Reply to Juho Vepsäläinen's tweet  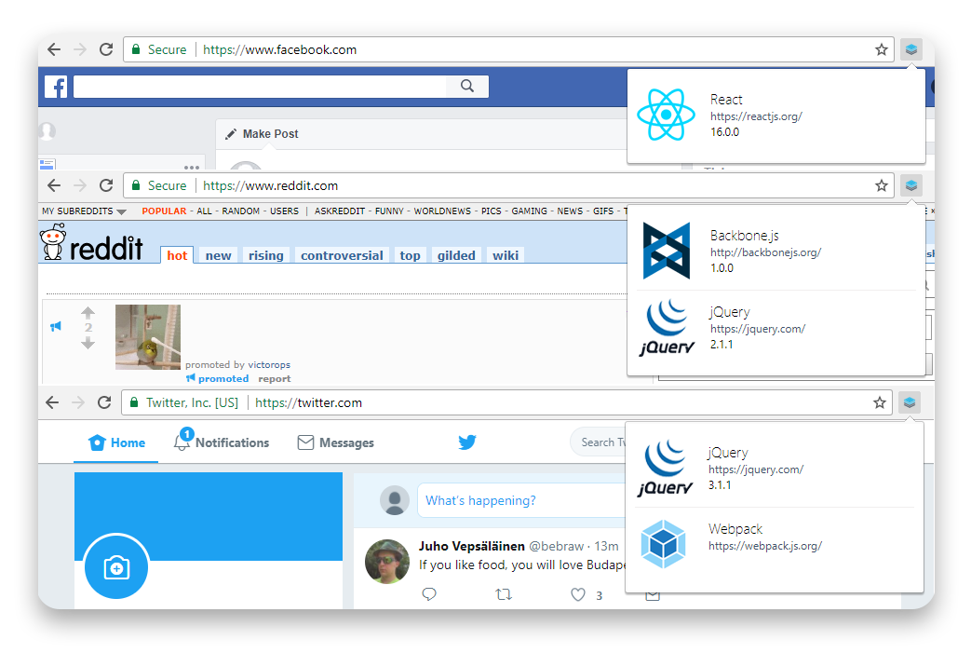coord(429,594)
